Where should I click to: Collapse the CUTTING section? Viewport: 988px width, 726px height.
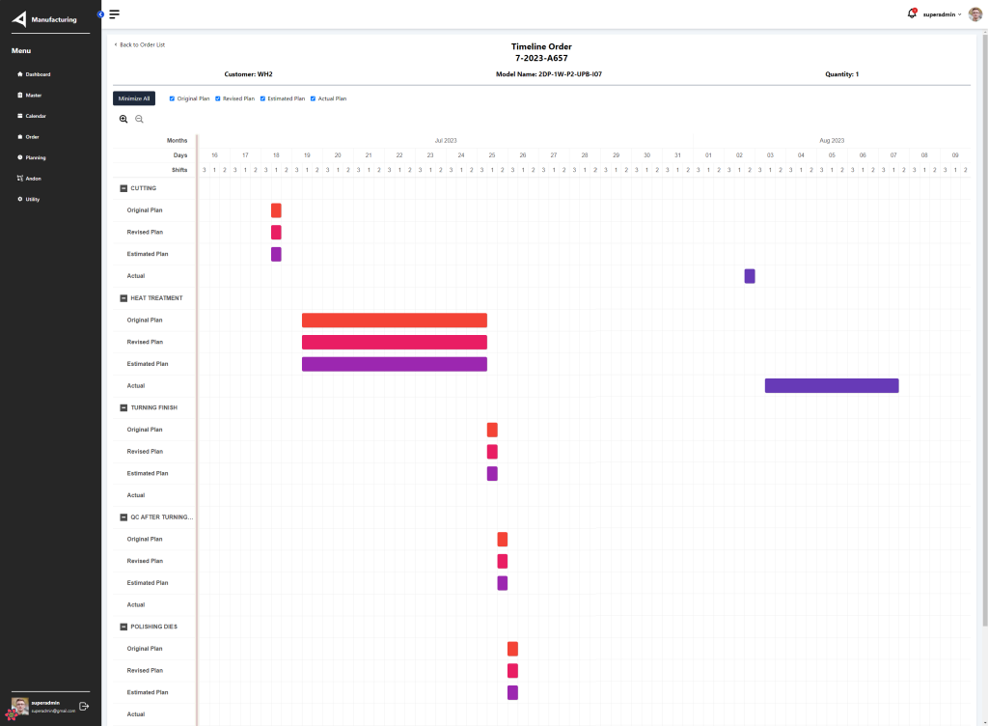pyautogui.click(x=123, y=188)
